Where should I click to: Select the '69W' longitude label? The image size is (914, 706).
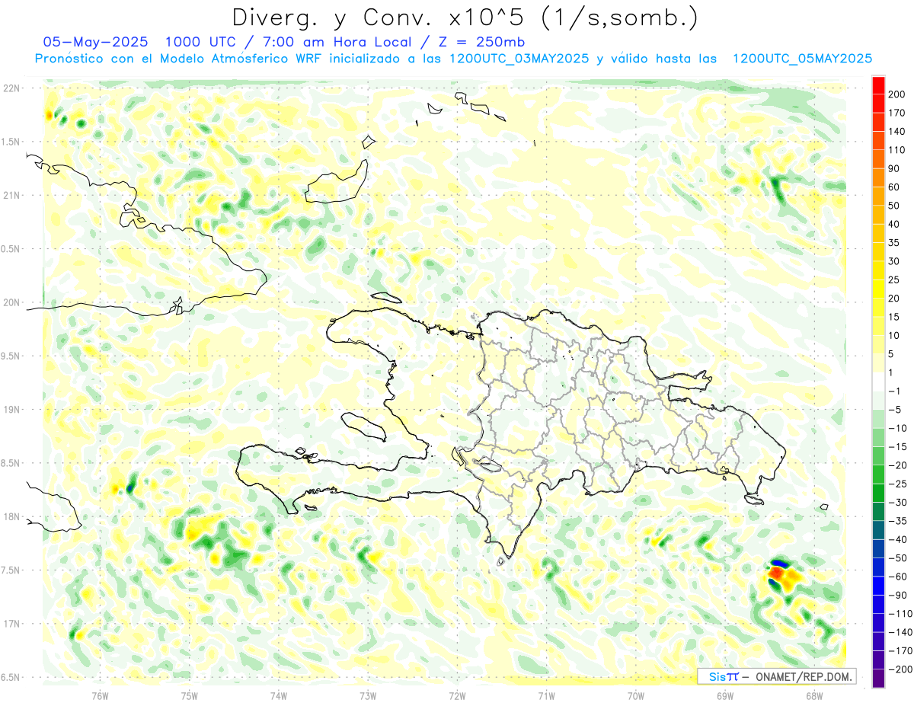click(725, 695)
